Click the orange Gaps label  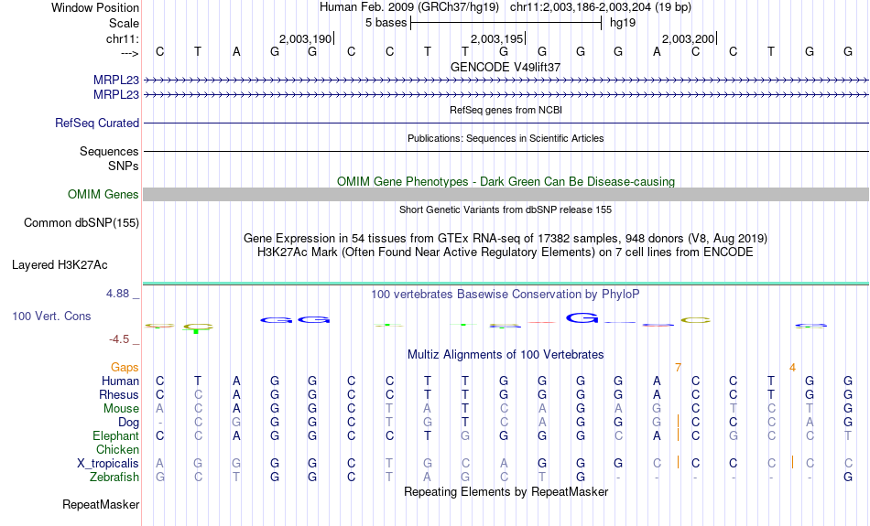pyautogui.click(x=125, y=368)
